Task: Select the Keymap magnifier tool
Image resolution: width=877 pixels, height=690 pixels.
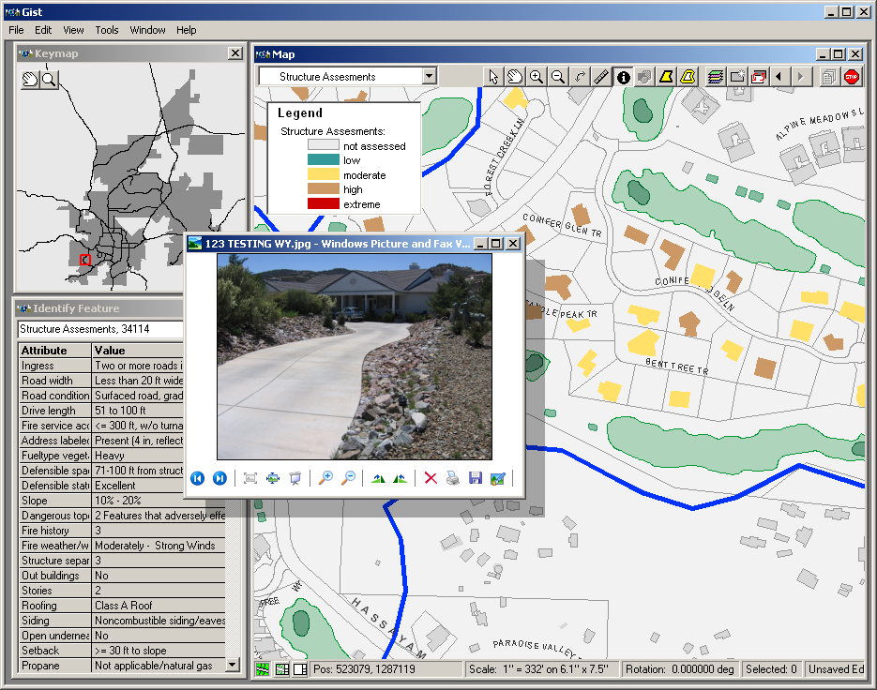Action: [49, 80]
